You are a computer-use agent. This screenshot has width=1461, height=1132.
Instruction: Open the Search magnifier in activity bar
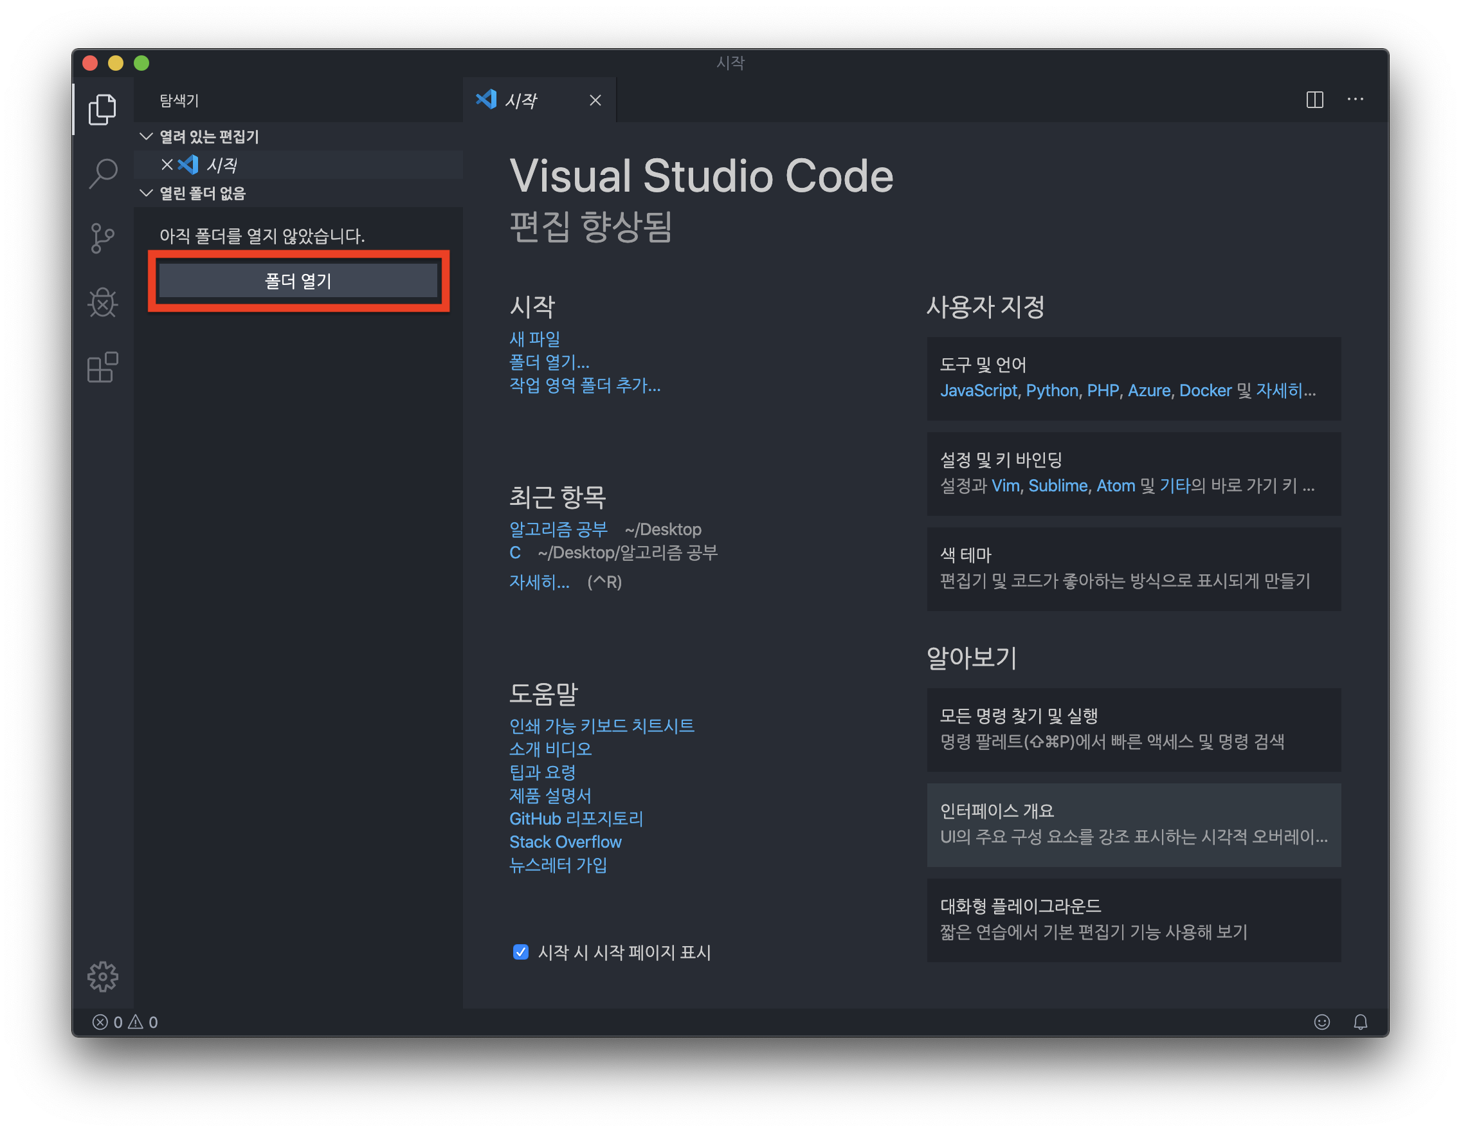click(102, 174)
